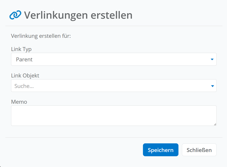
Task: Open the Link Typ dropdown arrow
Action: (212, 59)
